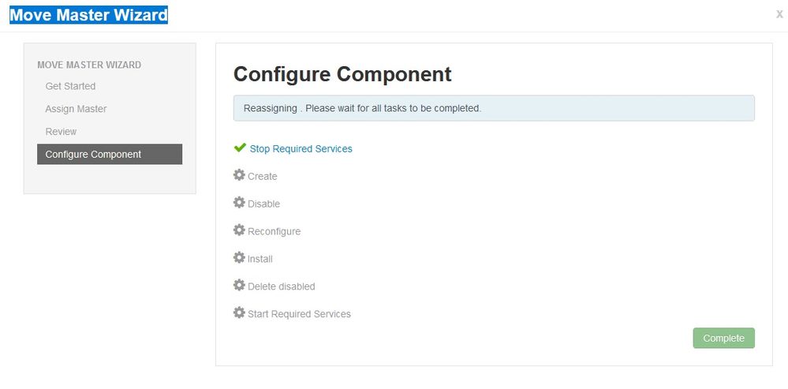The width and height of the screenshot is (788, 389).
Task: Open the Review step in the sidebar
Action: pyautogui.click(x=61, y=131)
